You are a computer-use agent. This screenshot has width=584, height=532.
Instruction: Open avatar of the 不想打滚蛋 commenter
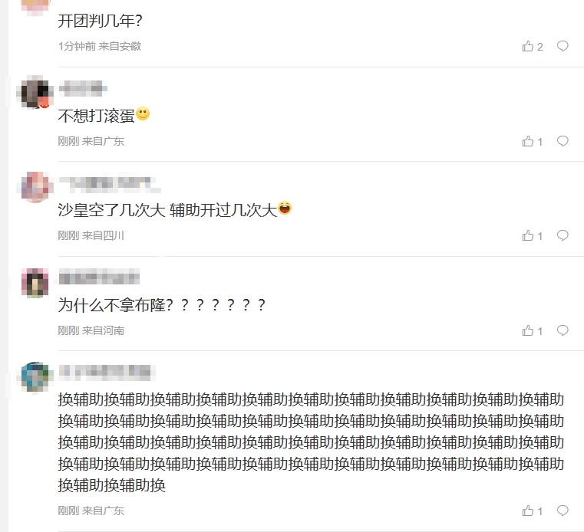(35, 92)
